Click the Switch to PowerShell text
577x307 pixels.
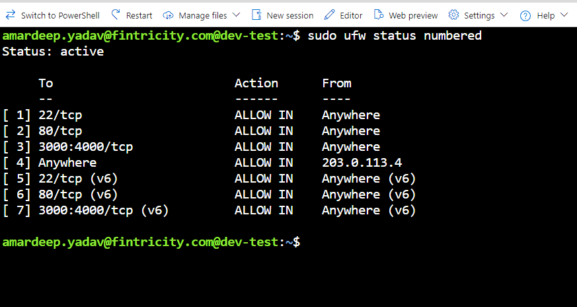tap(60, 15)
